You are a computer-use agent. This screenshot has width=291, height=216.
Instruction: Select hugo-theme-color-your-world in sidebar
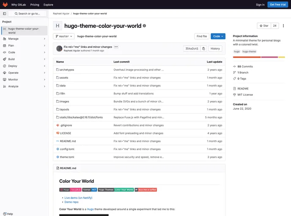(x=24, y=30)
